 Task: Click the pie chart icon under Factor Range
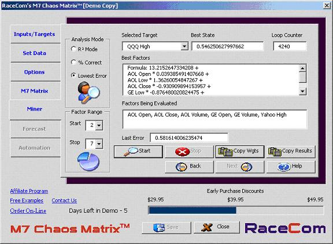88,161
